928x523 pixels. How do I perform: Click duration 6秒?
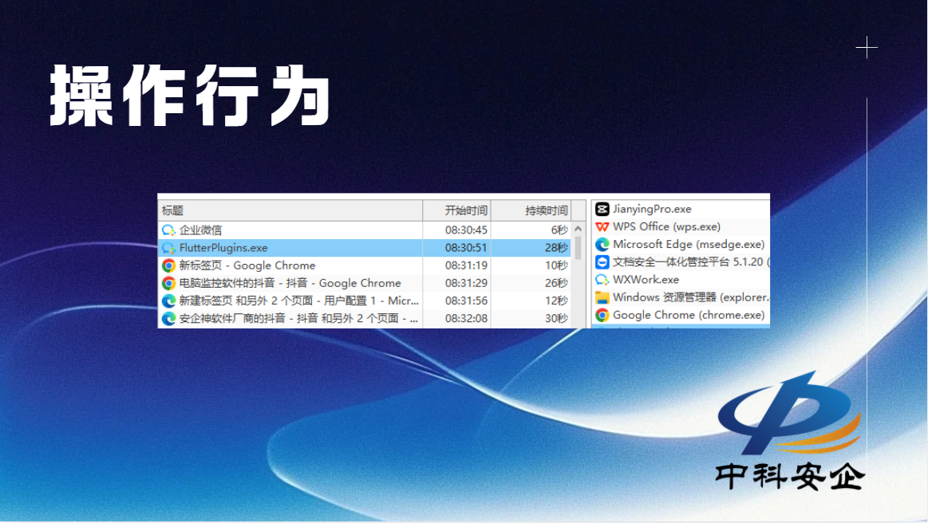click(x=559, y=230)
